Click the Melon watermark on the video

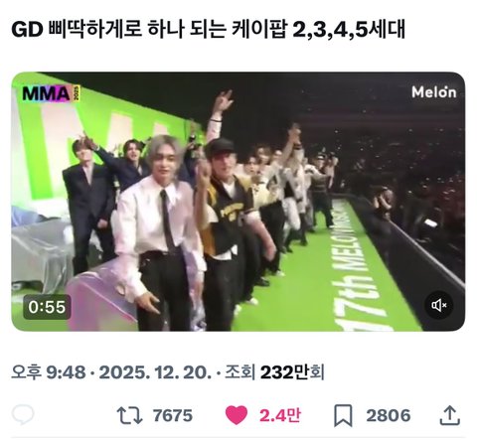click(434, 92)
